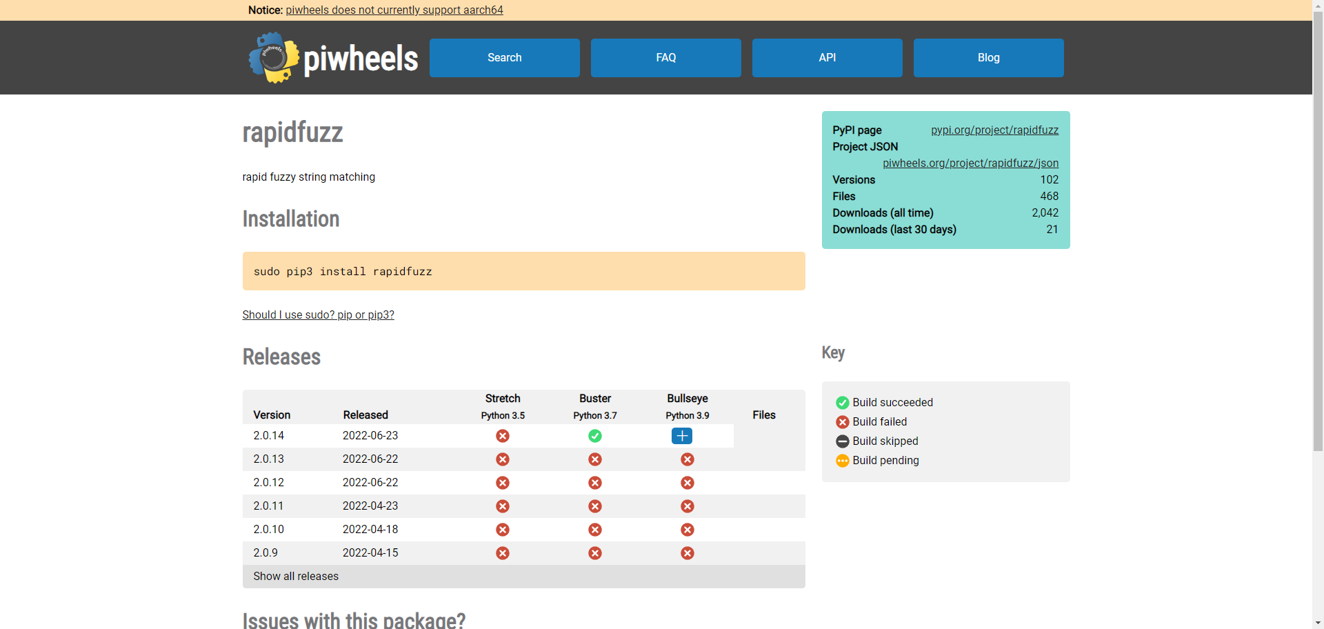Open the Search page

pyautogui.click(x=505, y=58)
